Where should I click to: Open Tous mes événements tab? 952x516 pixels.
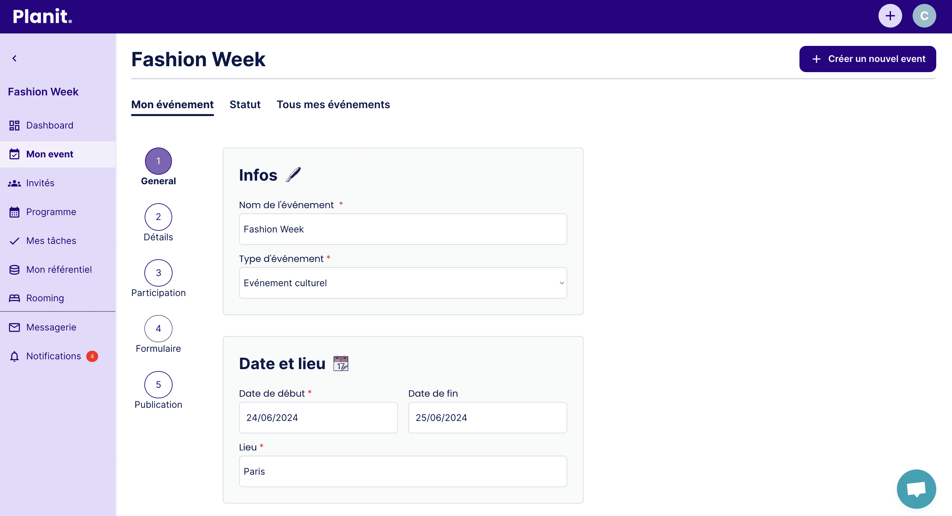333,105
